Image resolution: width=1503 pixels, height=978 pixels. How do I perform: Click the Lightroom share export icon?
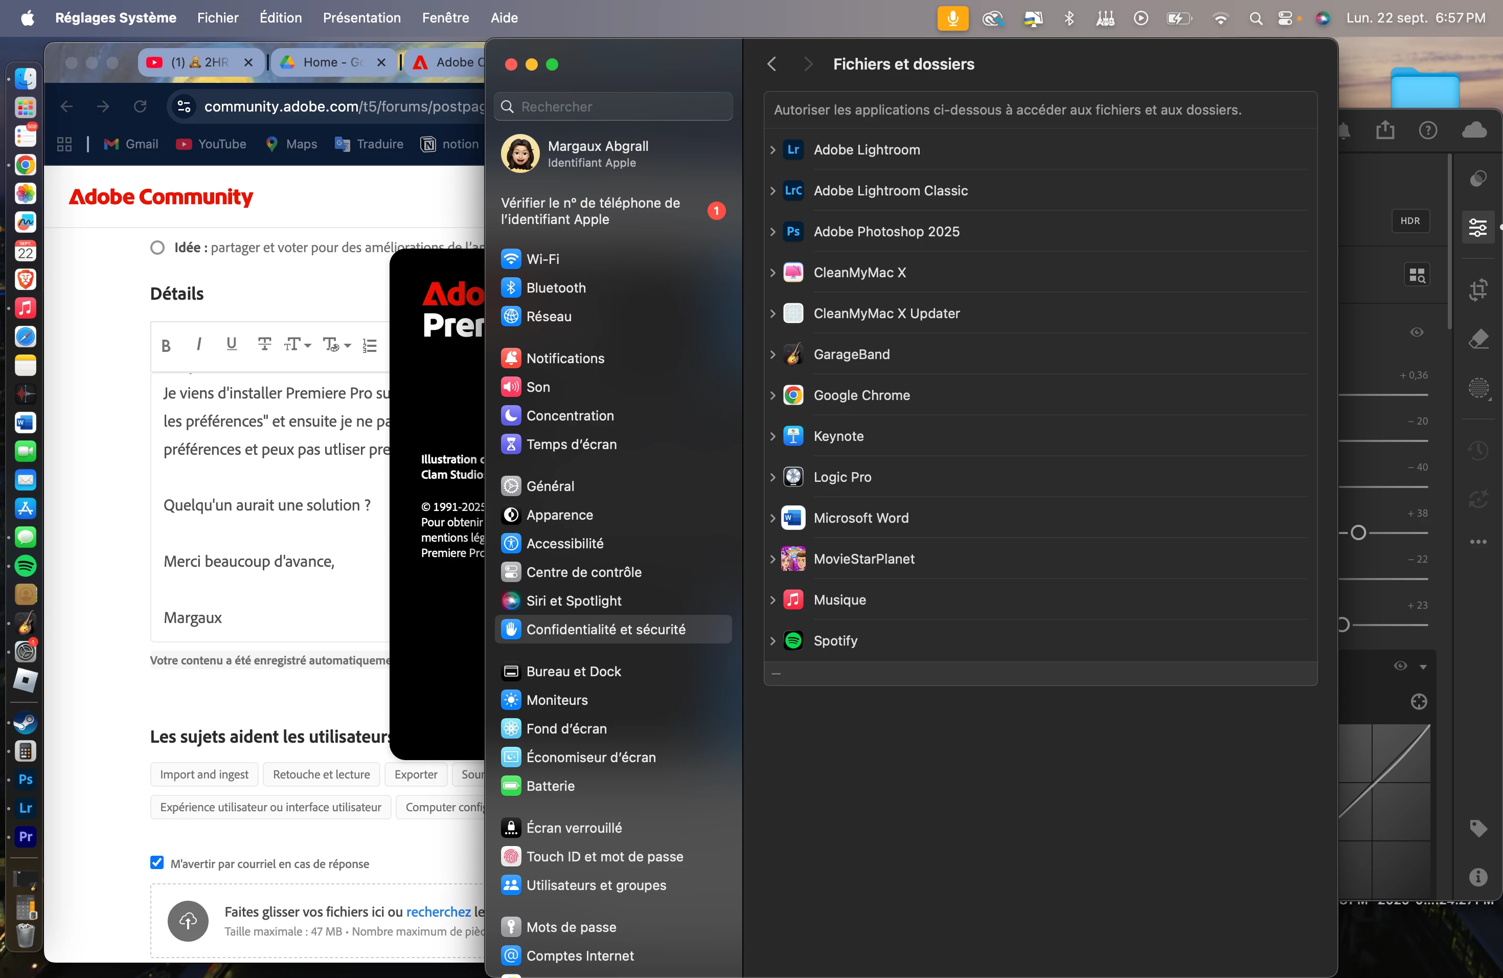[1385, 130]
